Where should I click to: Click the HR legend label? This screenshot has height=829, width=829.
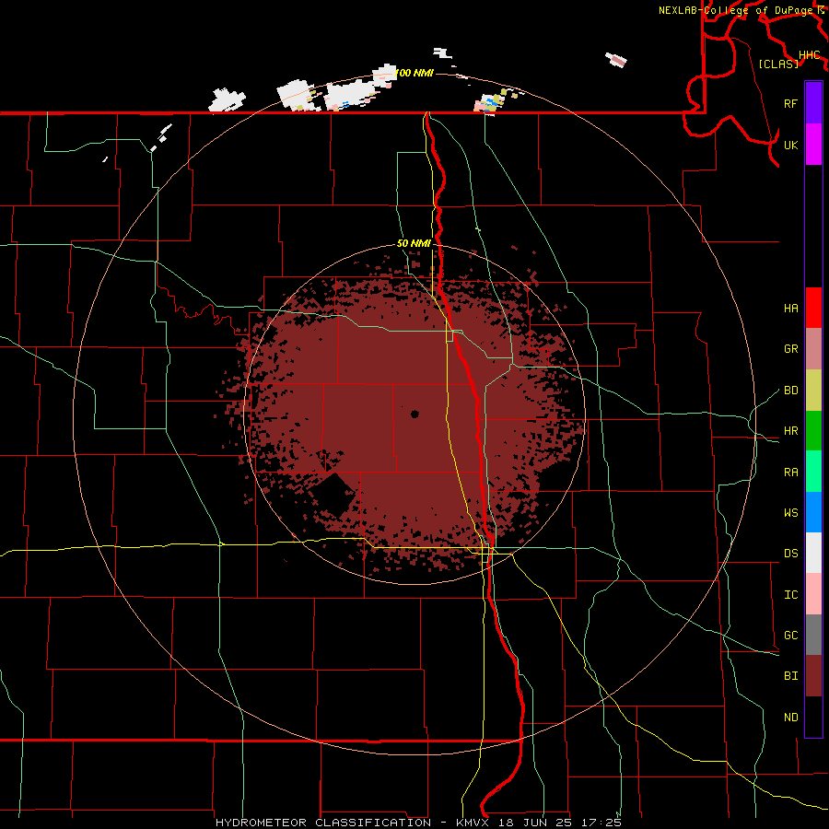click(790, 431)
